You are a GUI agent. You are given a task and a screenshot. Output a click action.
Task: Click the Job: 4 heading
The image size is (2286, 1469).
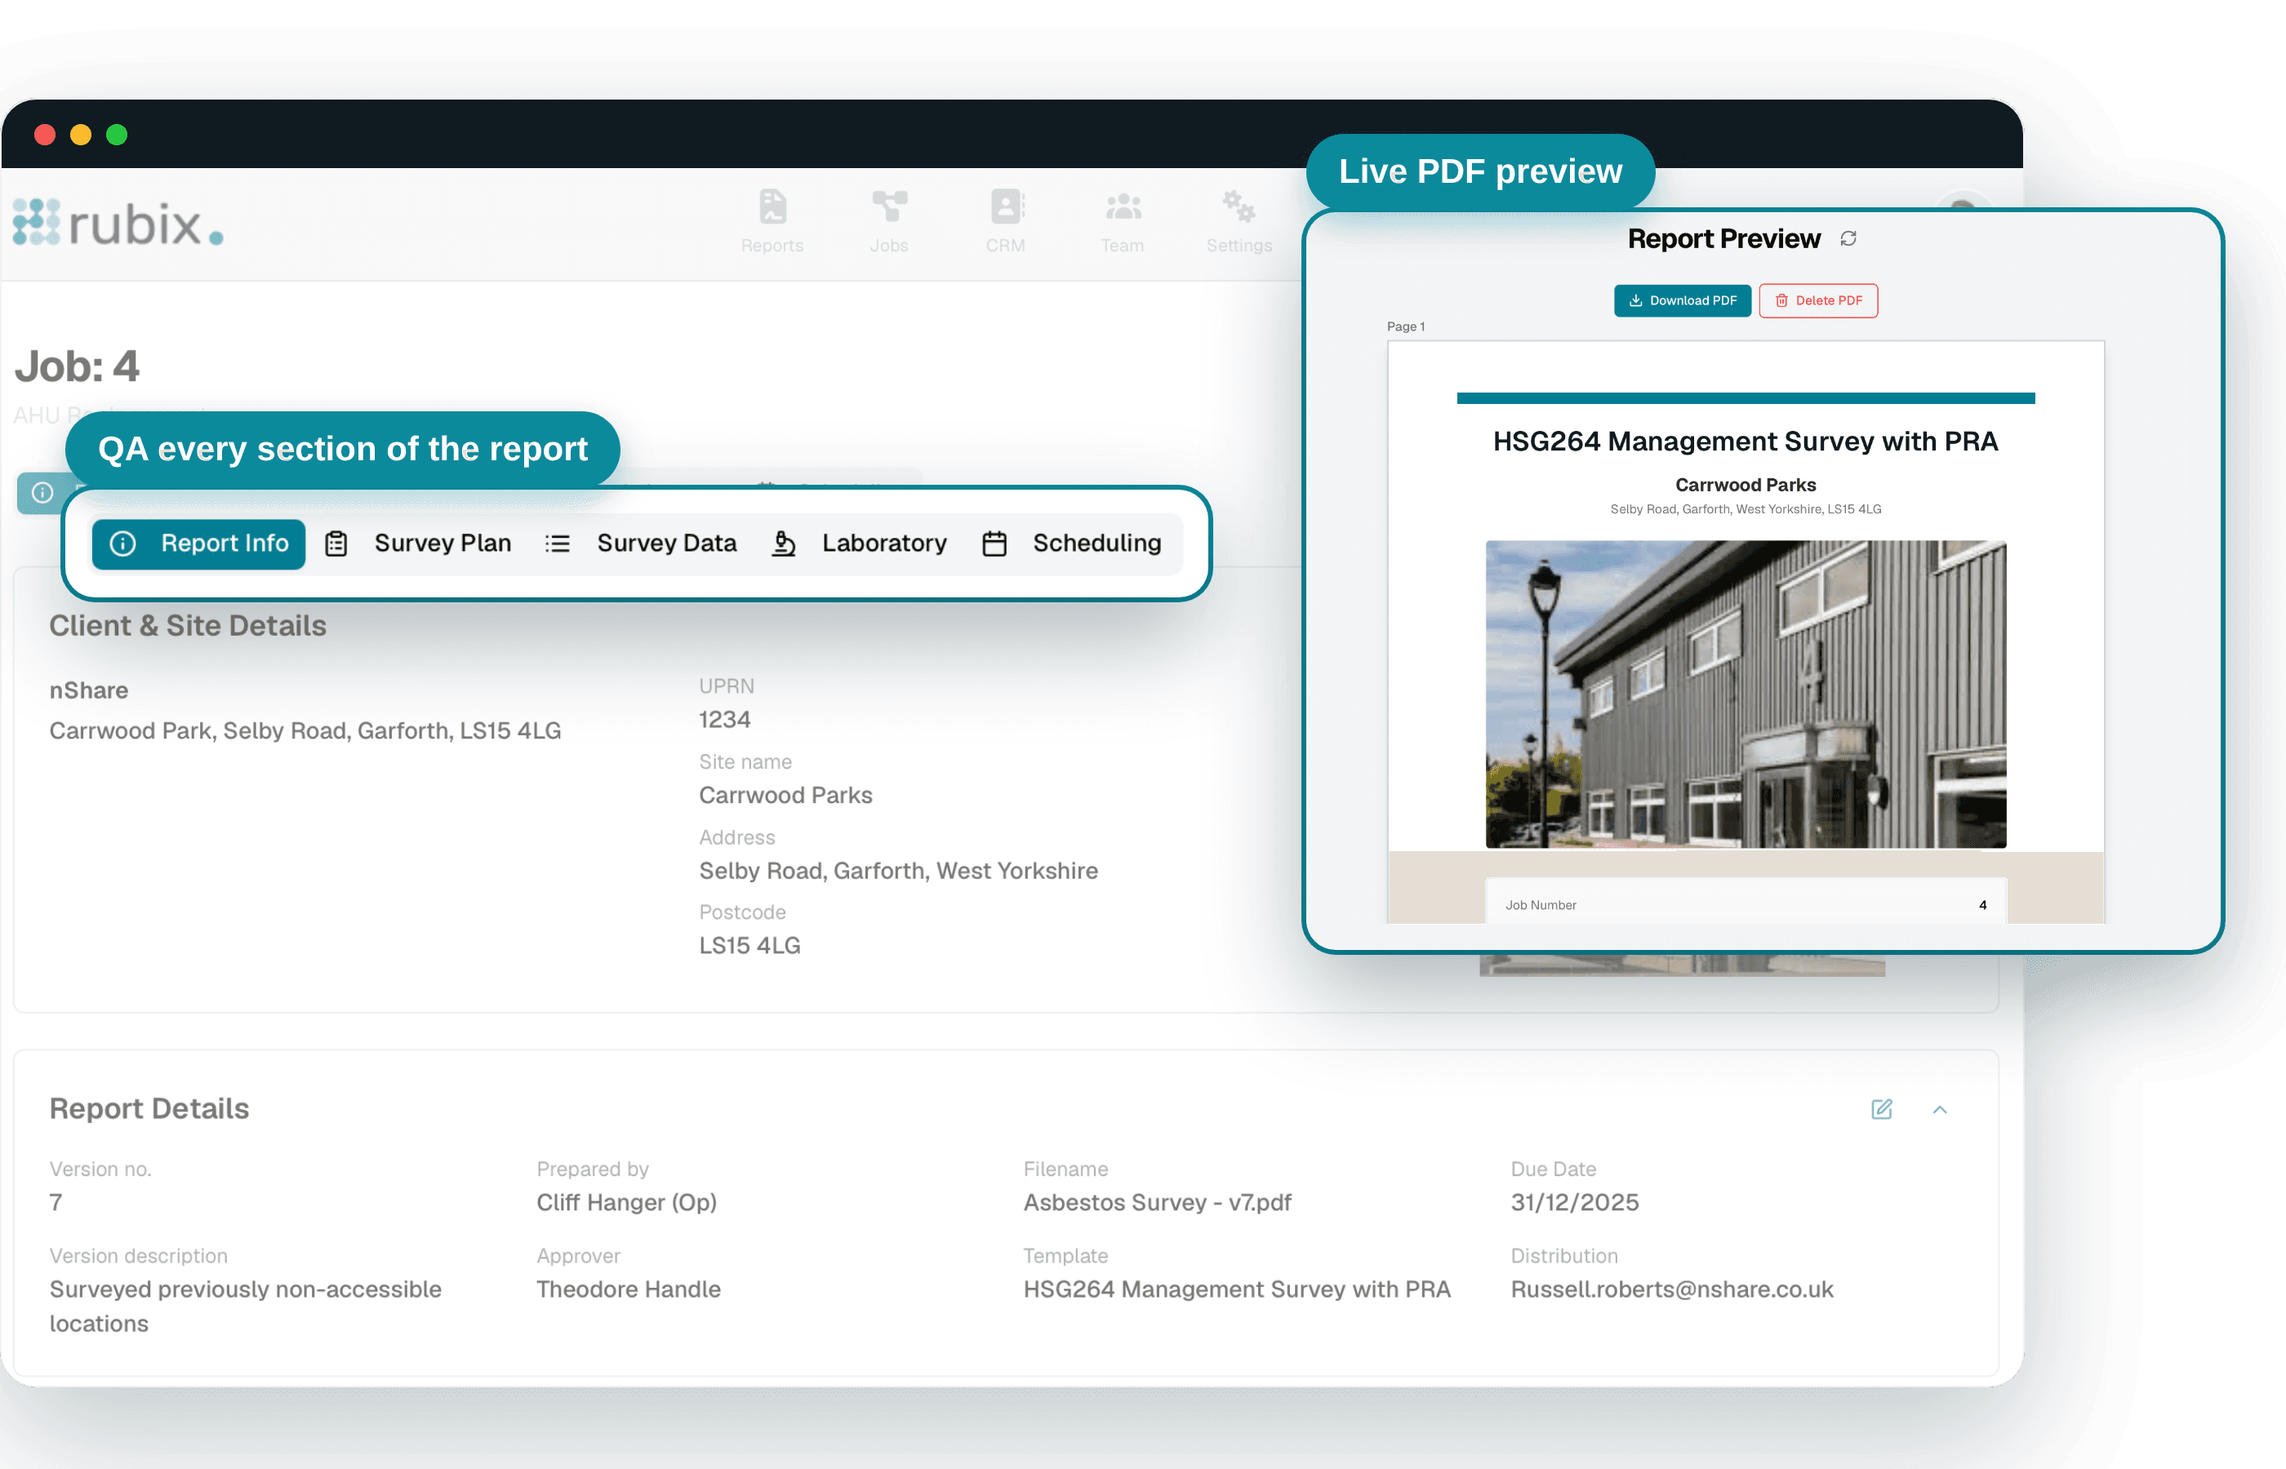tap(76, 366)
